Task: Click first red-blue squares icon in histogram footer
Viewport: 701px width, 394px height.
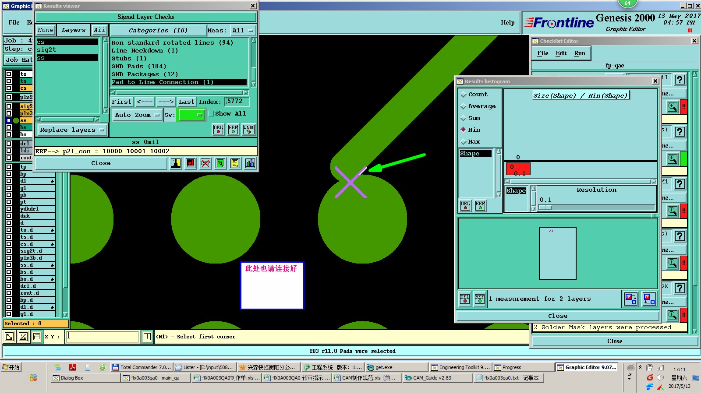Action: pos(631,299)
